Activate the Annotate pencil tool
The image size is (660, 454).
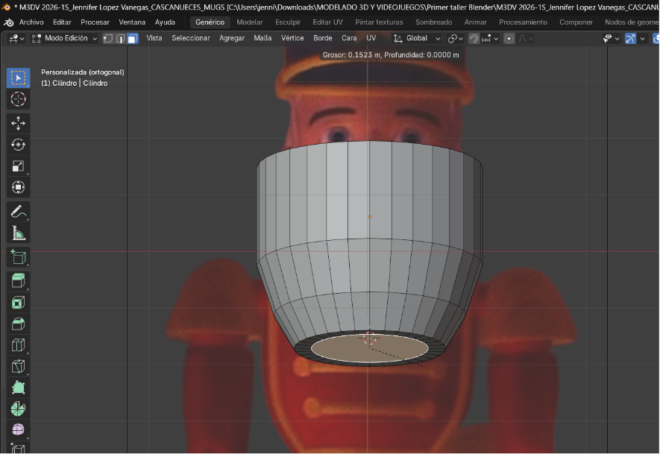[x=19, y=212]
